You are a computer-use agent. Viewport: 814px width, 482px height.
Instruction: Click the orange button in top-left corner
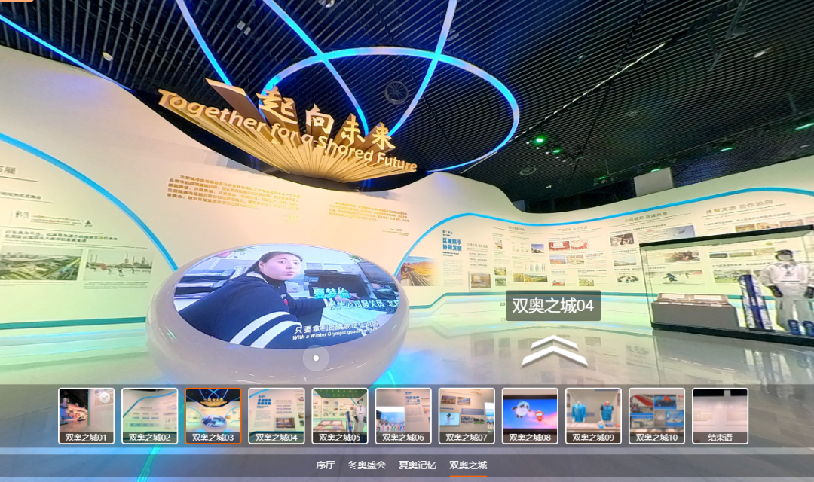click(17, 2)
